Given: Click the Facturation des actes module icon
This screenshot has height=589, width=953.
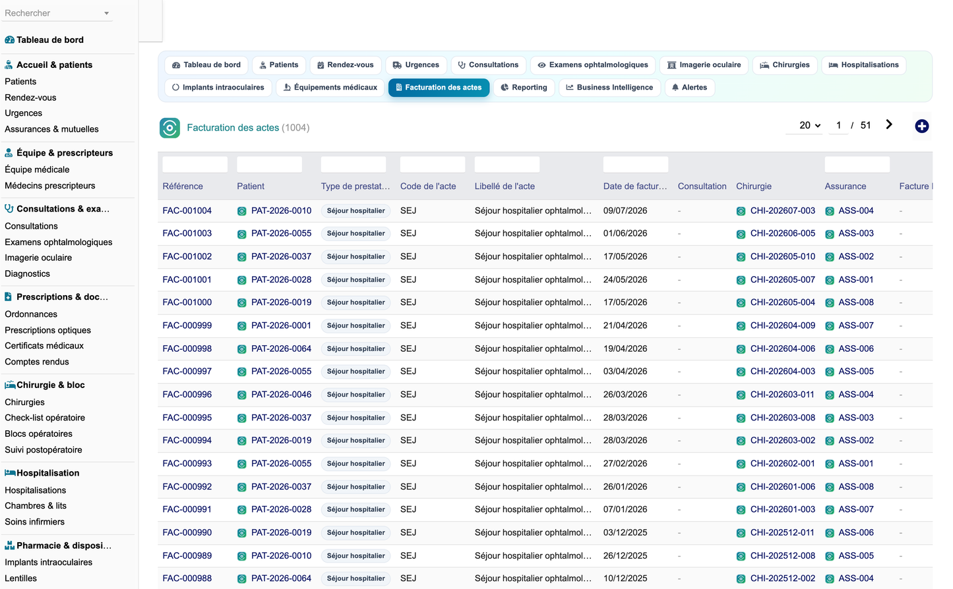Looking at the screenshot, I should [x=169, y=128].
